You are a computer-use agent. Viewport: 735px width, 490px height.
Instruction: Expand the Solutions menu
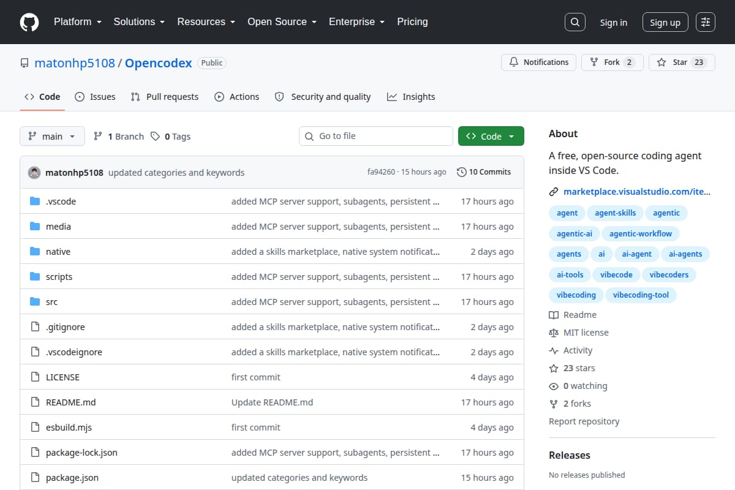pos(139,22)
